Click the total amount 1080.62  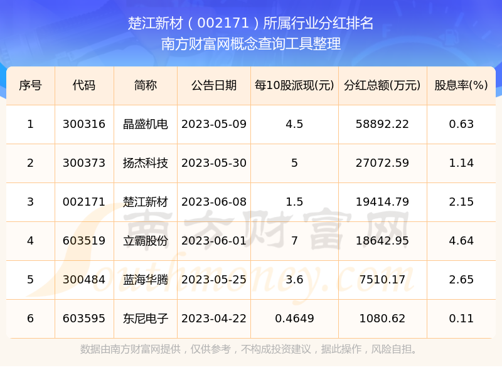click(x=382, y=319)
